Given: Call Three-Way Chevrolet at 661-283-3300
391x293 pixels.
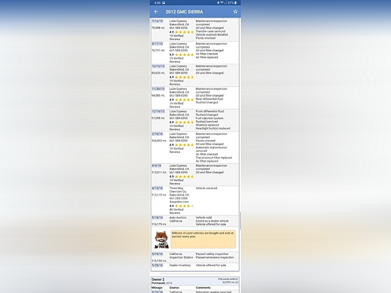Looking at the screenshot, I should (x=178, y=198).
